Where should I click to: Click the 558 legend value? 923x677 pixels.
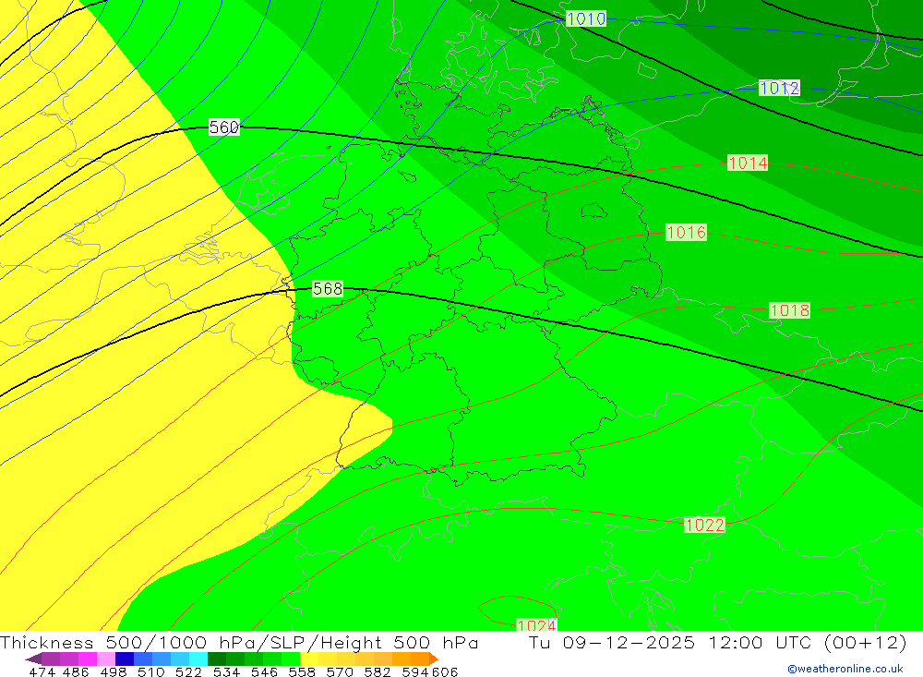[302, 671]
